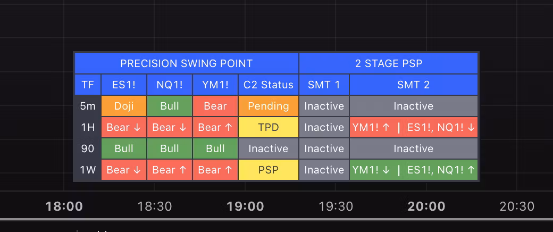Image resolution: width=553 pixels, height=232 pixels.
Task: Select the NQ1! column header
Action: pyautogui.click(x=169, y=85)
